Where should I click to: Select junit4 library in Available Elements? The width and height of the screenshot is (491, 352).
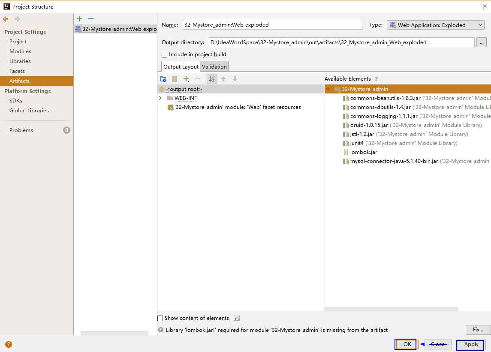click(357, 143)
